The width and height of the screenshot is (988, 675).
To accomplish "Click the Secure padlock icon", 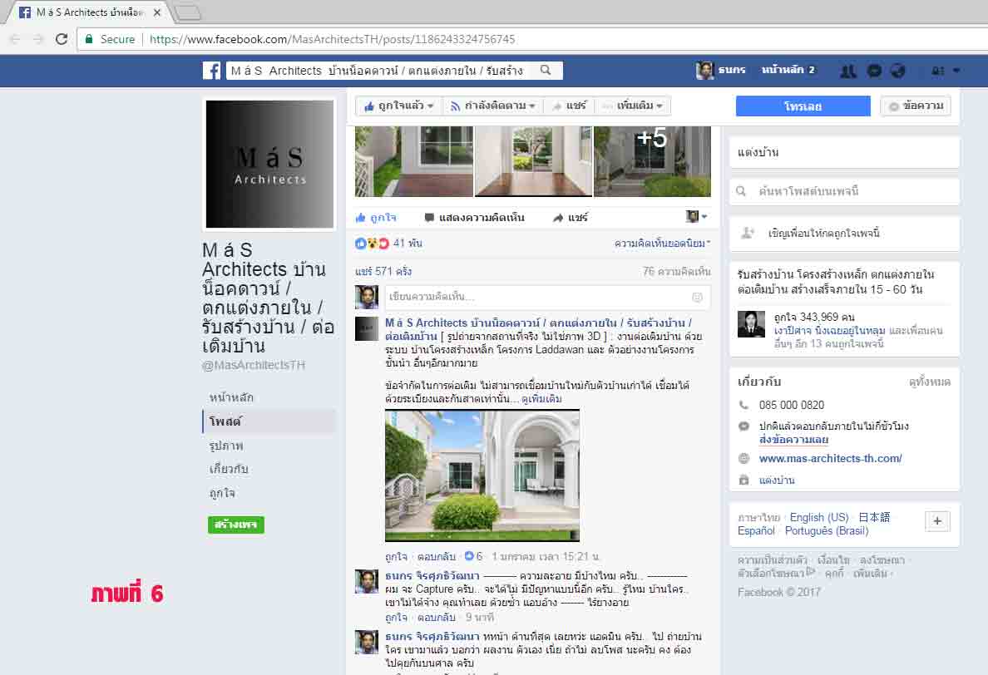I will 89,39.
